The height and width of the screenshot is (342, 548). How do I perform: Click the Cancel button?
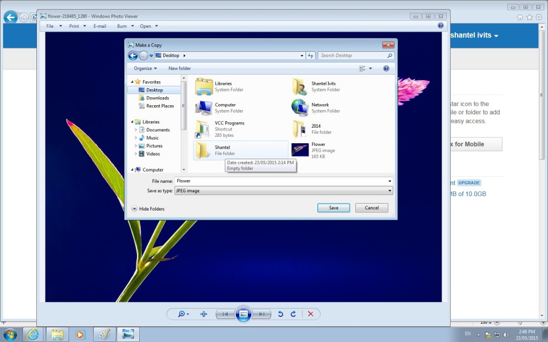click(371, 208)
